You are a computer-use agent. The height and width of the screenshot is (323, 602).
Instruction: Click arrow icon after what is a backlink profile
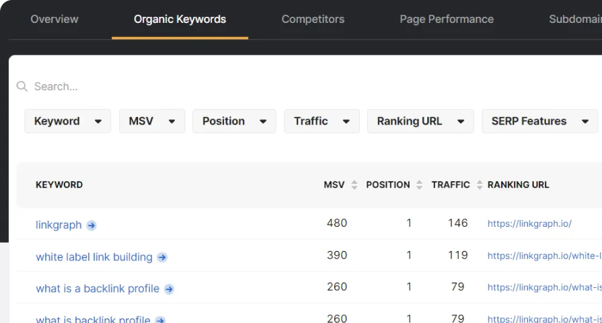point(169,289)
